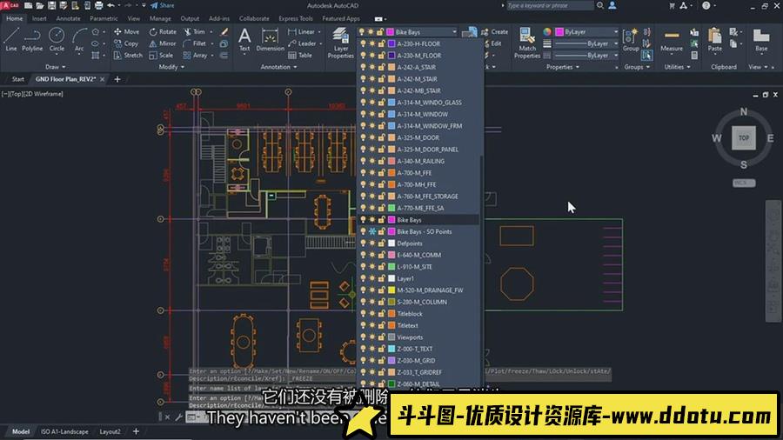This screenshot has height=440, width=783.
Task: Select the Circle tool
Action: (57, 39)
